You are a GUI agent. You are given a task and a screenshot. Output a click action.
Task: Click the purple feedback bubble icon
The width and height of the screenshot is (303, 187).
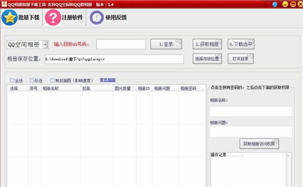click(x=96, y=18)
